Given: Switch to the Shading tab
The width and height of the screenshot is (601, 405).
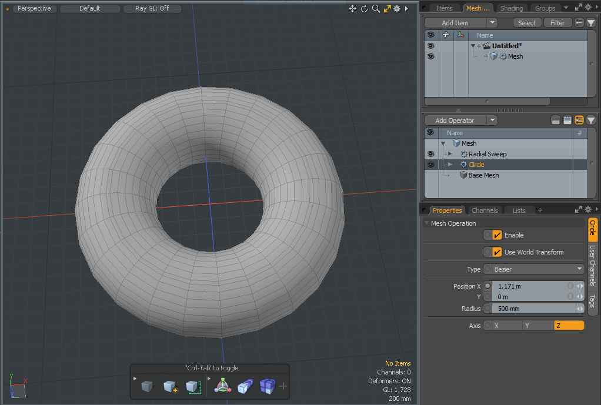Looking at the screenshot, I should [511, 8].
